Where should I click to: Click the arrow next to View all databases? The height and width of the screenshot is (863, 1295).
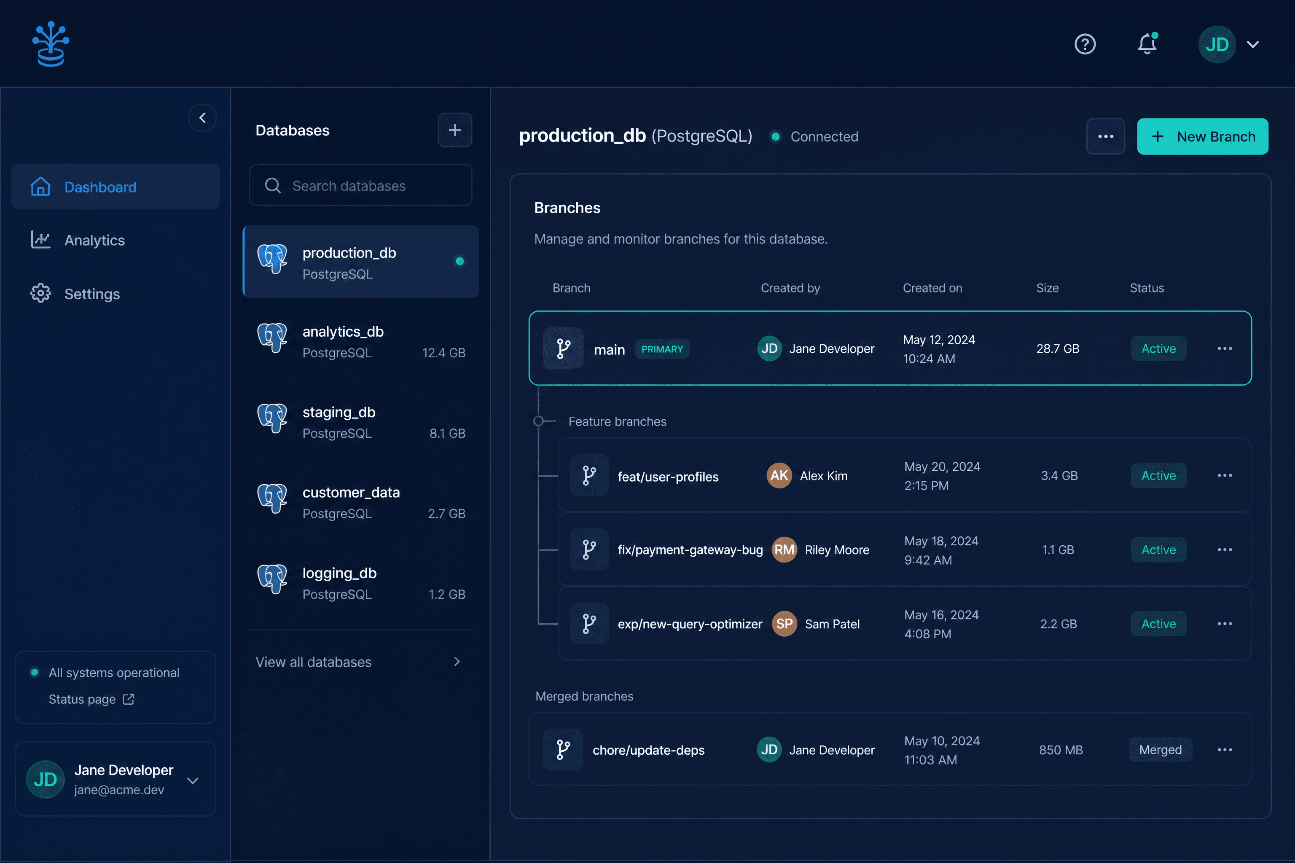pos(457,662)
